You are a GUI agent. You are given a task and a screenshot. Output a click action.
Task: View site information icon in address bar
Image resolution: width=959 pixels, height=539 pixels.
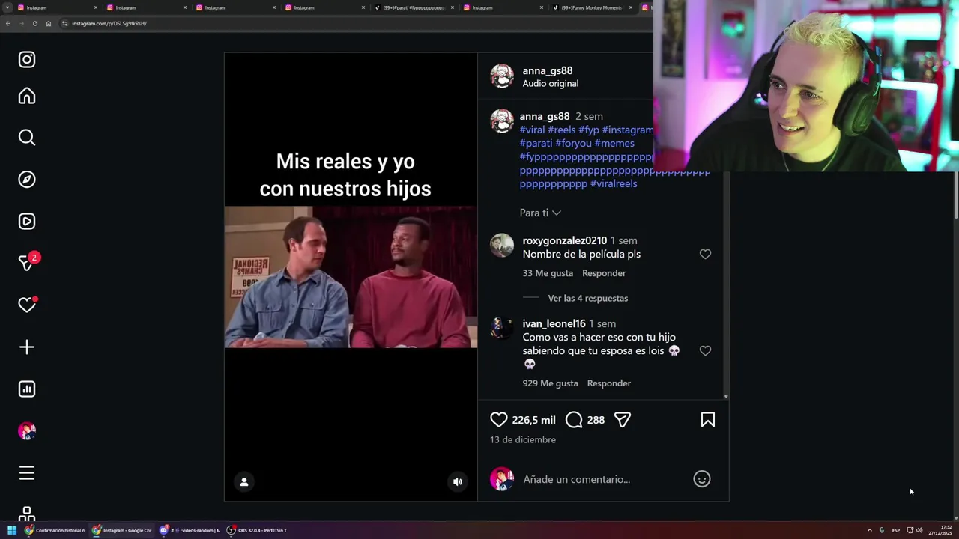tap(65, 23)
